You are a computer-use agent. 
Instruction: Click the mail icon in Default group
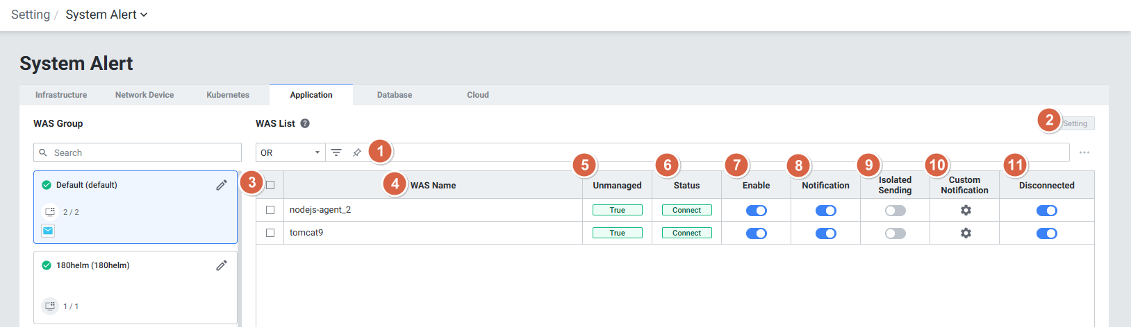48,231
